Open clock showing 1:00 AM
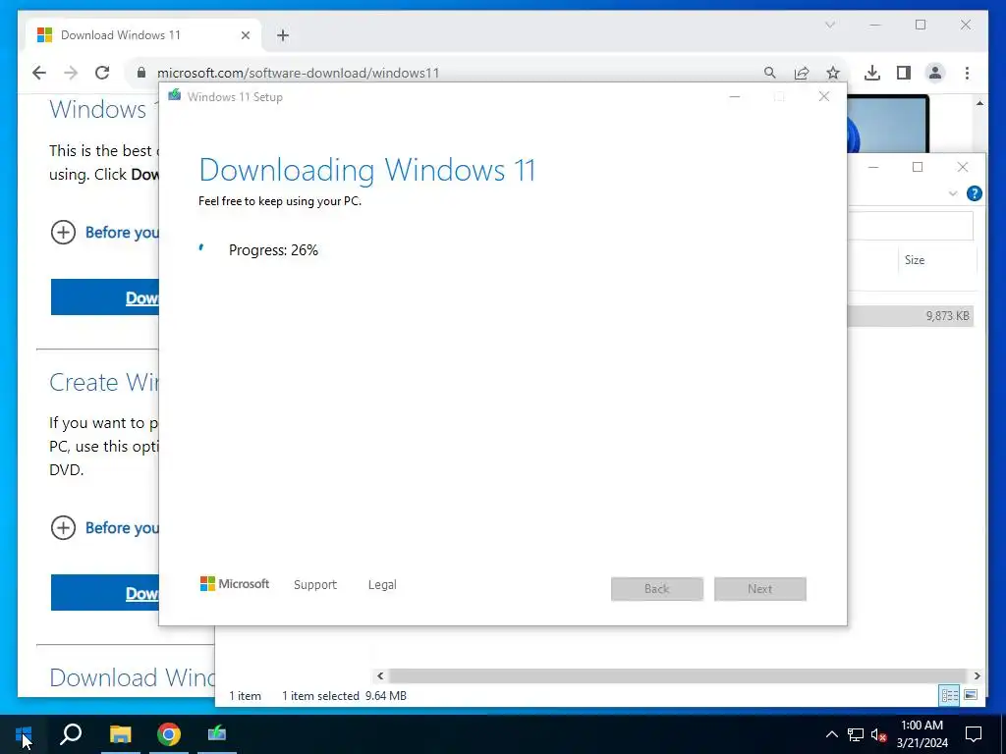 [x=922, y=734]
